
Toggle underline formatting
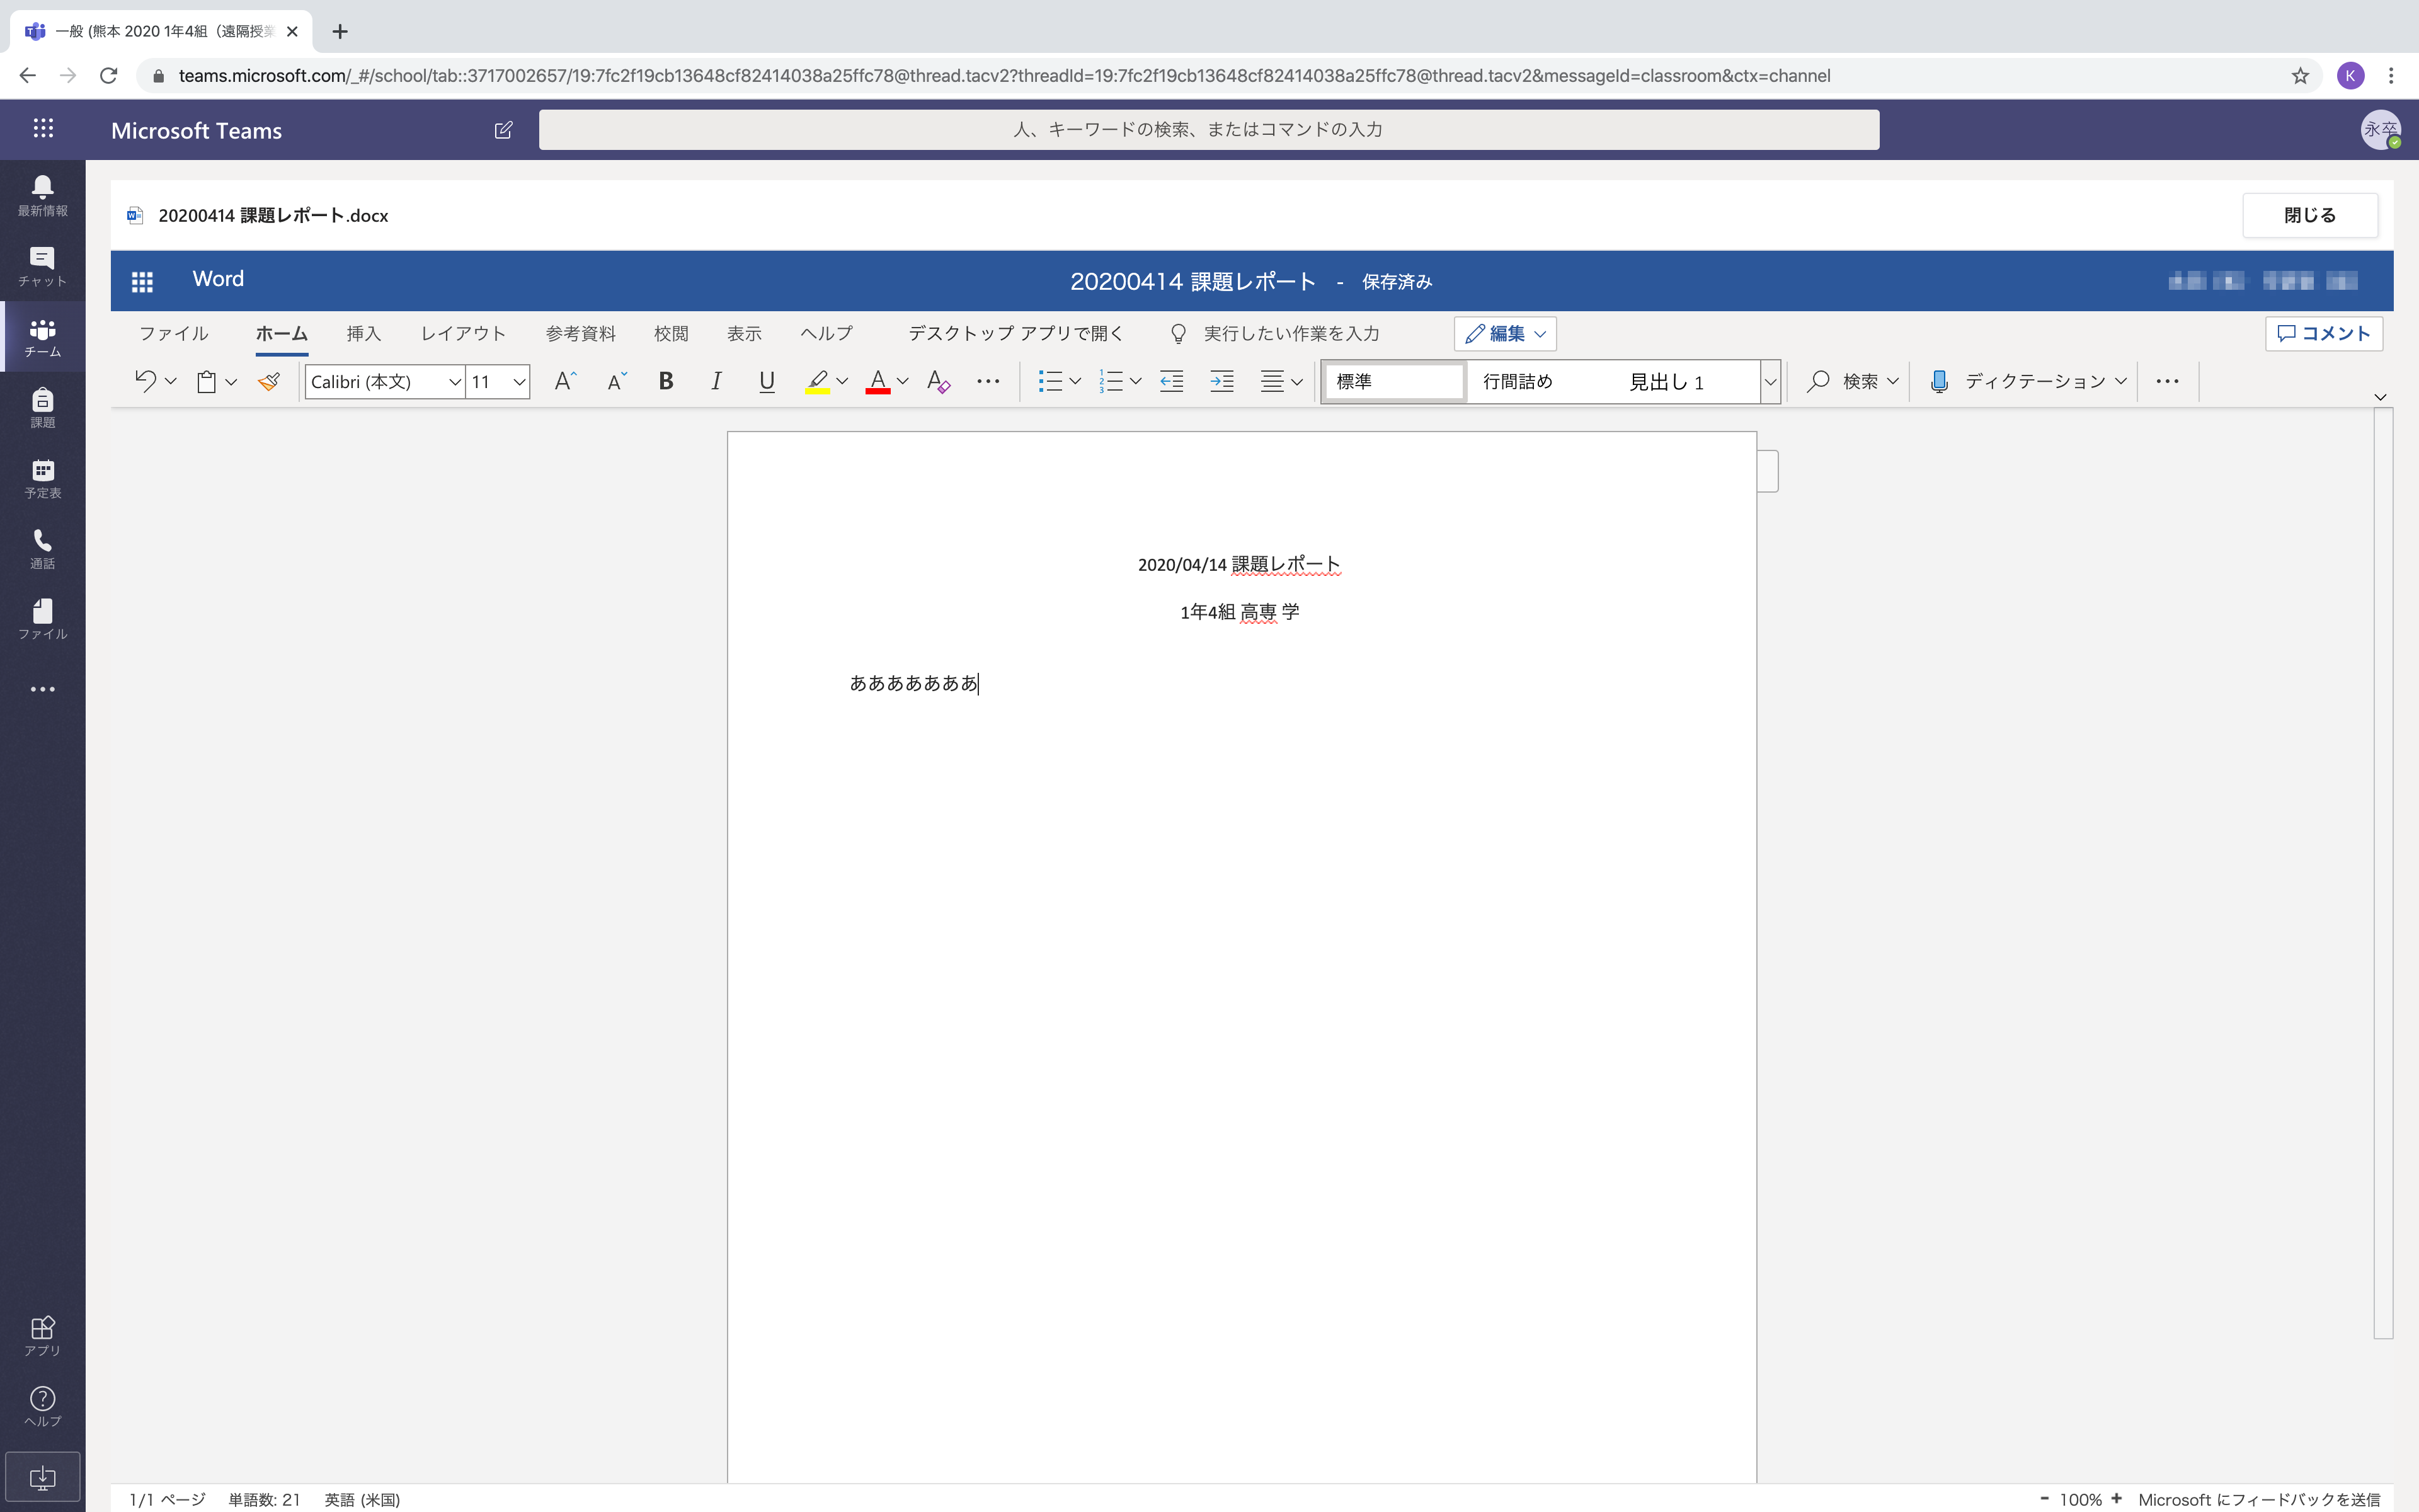point(767,381)
